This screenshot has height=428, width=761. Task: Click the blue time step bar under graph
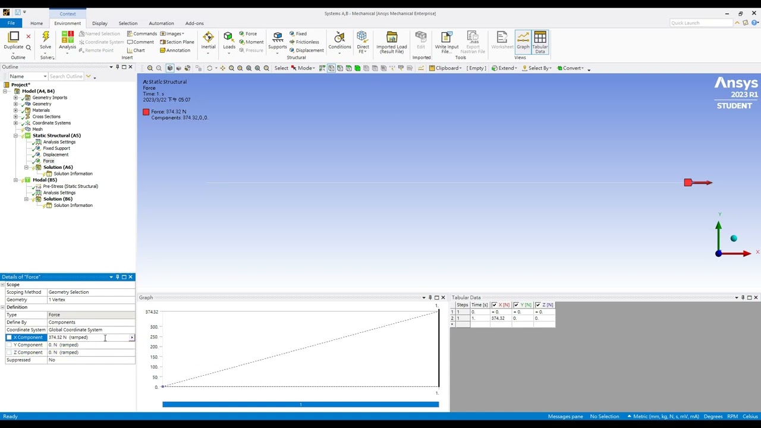tap(300, 405)
